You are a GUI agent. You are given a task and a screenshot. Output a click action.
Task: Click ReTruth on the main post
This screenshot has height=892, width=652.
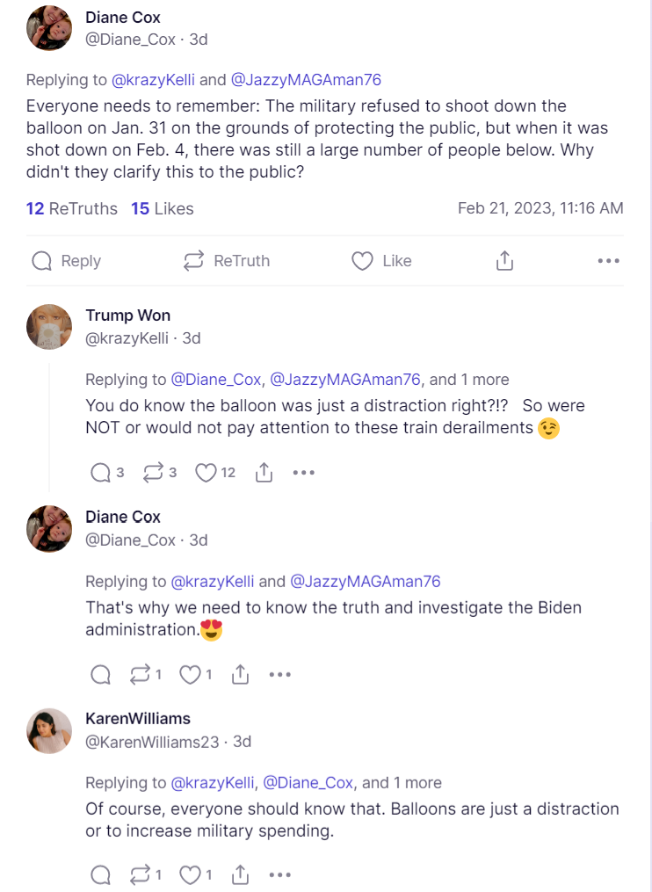[226, 261]
